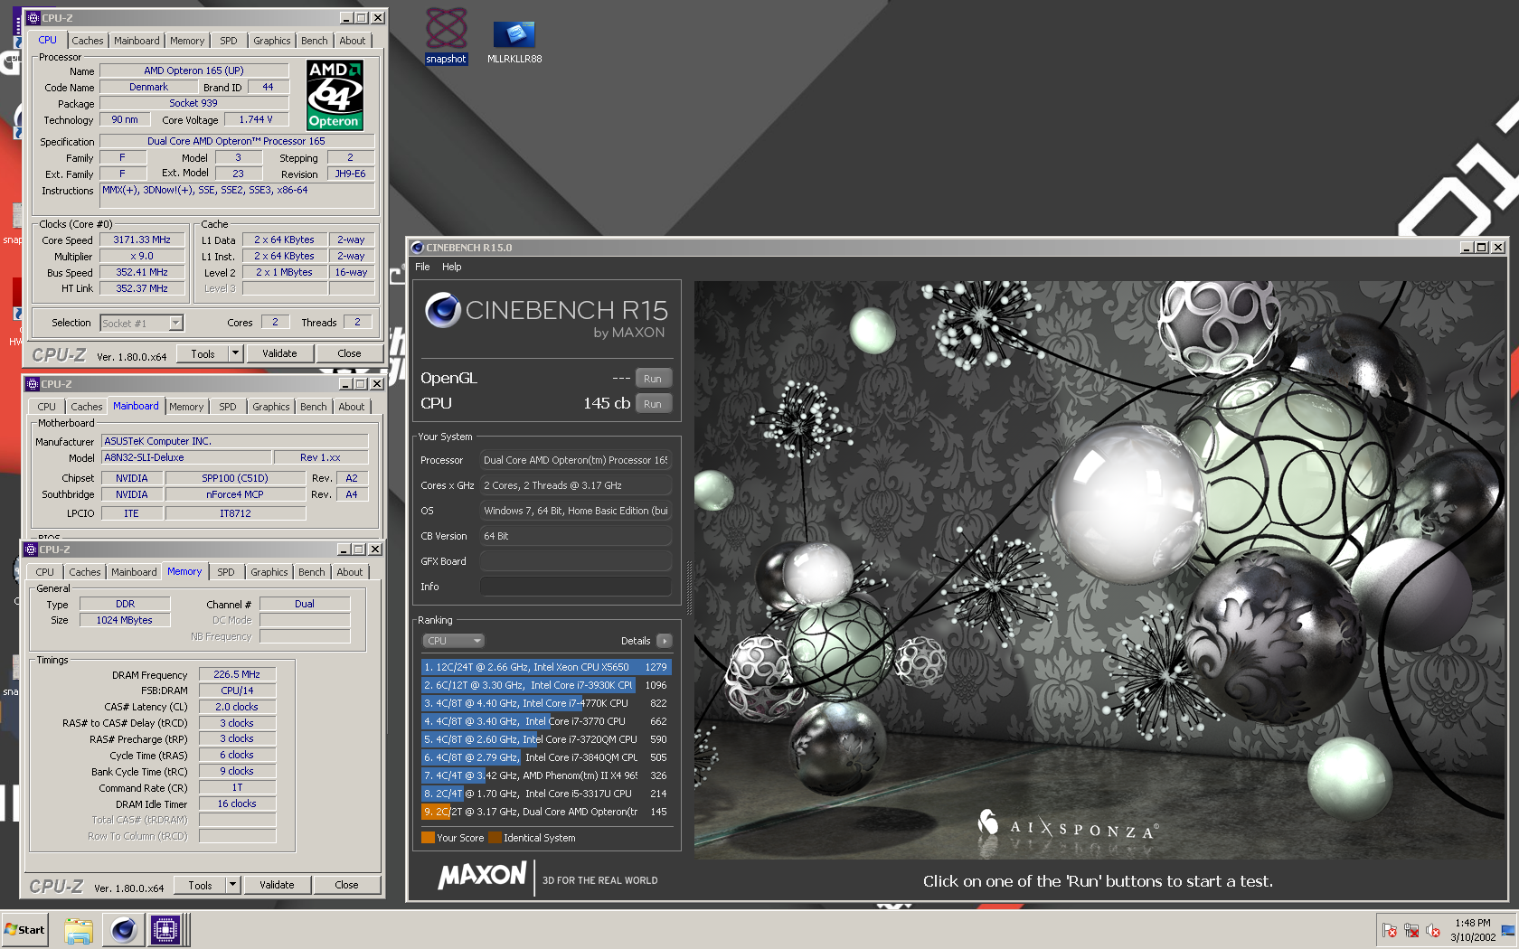This screenshot has width=1519, height=949.
Task: Select ranking row 2 Intel Core i7-3930K
Action: pyautogui.click(x=546, y=685)
